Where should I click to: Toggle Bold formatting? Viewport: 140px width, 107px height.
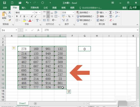(17, 16)
